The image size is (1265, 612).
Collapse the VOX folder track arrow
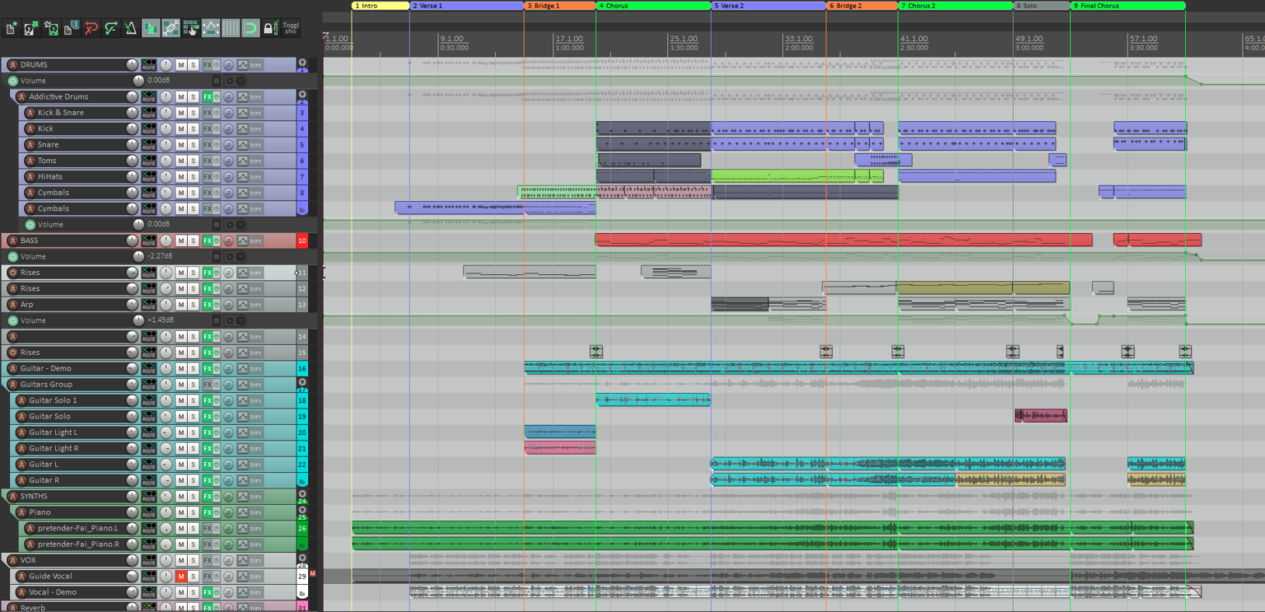click(301, 558)
